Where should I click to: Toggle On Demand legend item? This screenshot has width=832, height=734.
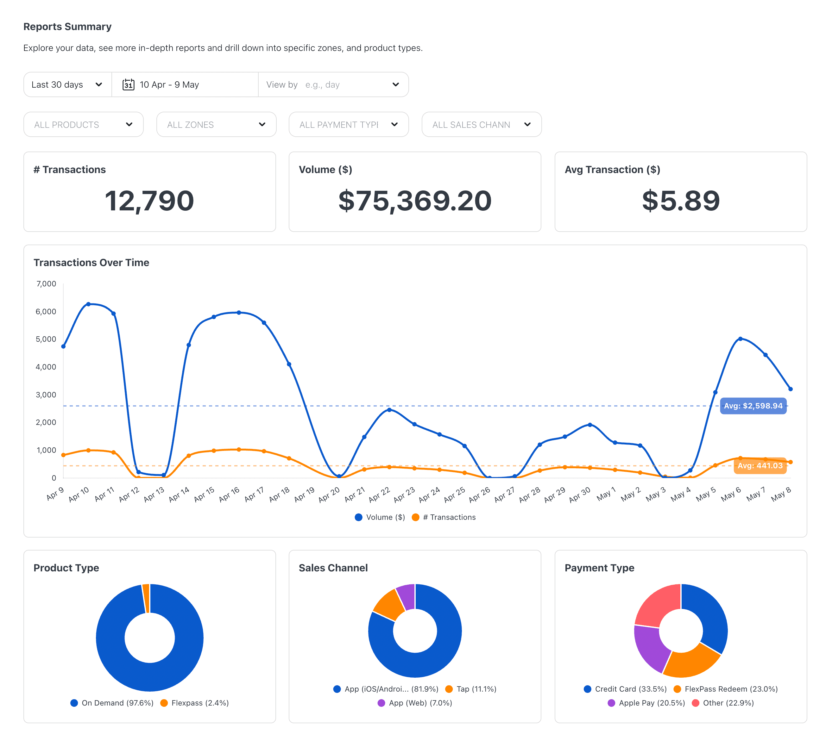(112, 703)
